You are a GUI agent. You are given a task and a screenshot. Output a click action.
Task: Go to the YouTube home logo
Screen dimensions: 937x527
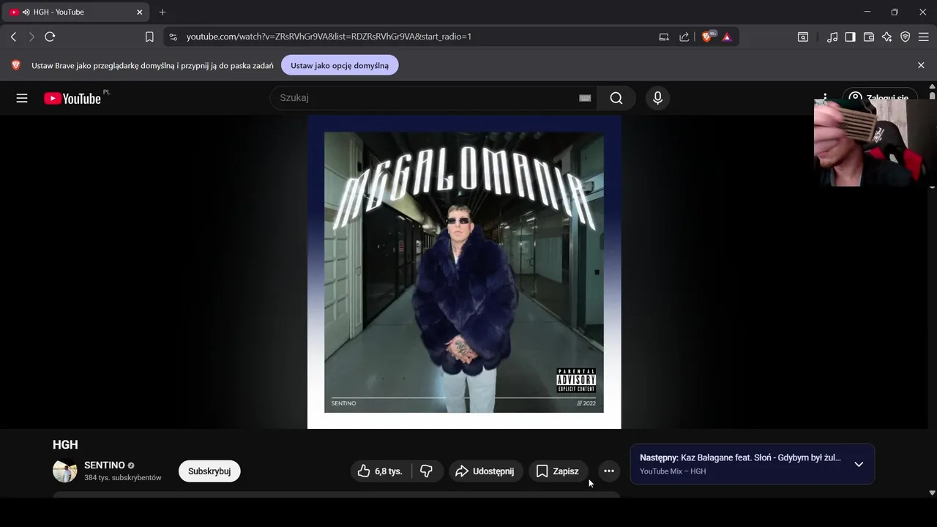[72, 98]
